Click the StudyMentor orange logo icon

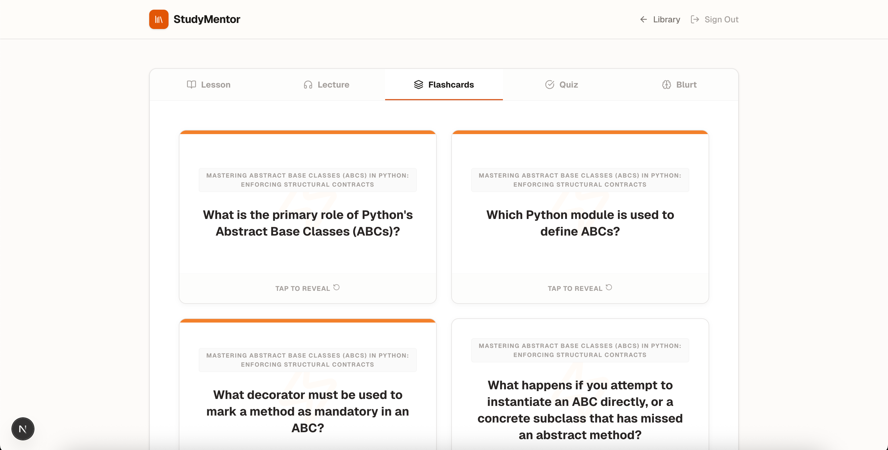[159, 19]
